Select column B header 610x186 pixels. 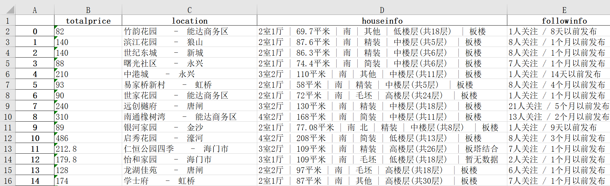click(88, 10)
